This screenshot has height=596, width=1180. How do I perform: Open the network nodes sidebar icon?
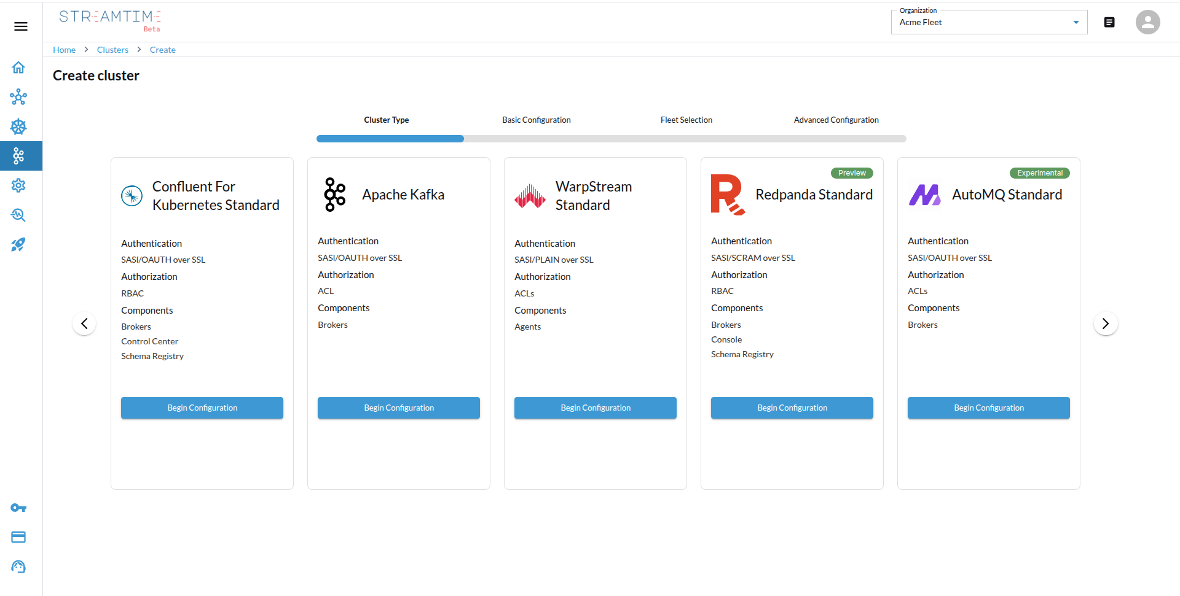(18, 97)
